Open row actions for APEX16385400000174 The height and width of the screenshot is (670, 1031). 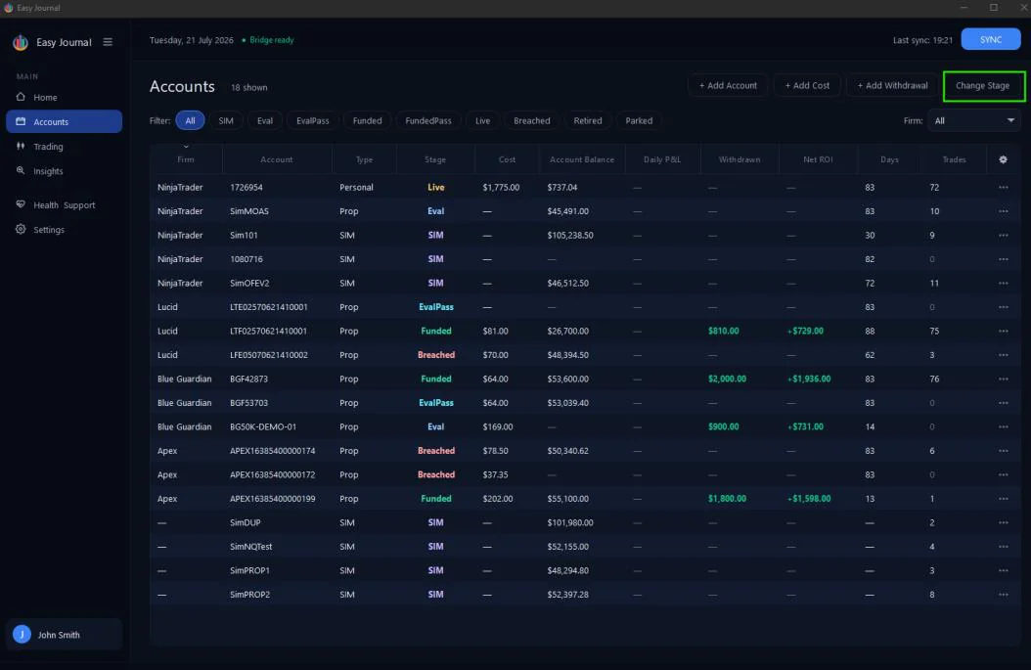tap(1003, 451)
